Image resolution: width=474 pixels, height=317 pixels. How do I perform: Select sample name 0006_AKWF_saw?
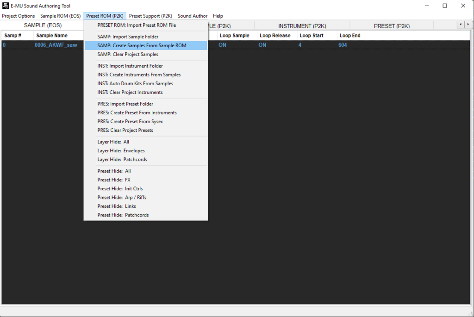(56, 45)
